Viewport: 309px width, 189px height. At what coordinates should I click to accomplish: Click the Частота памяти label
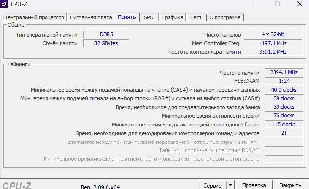pos(240,73)
